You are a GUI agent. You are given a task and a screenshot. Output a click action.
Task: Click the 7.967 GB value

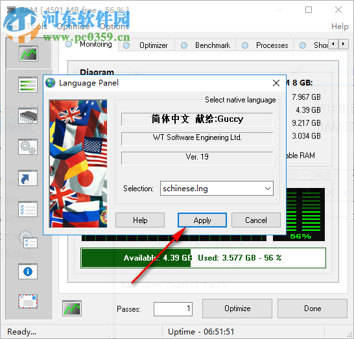306,97
